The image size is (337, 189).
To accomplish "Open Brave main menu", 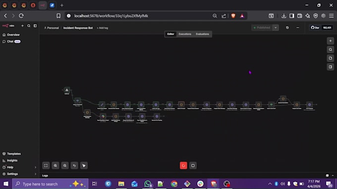I will [332, 16].
